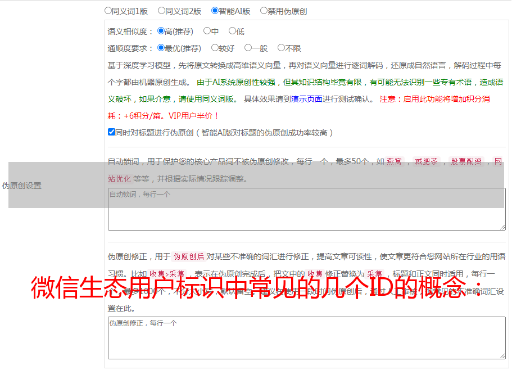Click the 伪原创修正 textarea
512x370 pixels.
coord(307,338)
